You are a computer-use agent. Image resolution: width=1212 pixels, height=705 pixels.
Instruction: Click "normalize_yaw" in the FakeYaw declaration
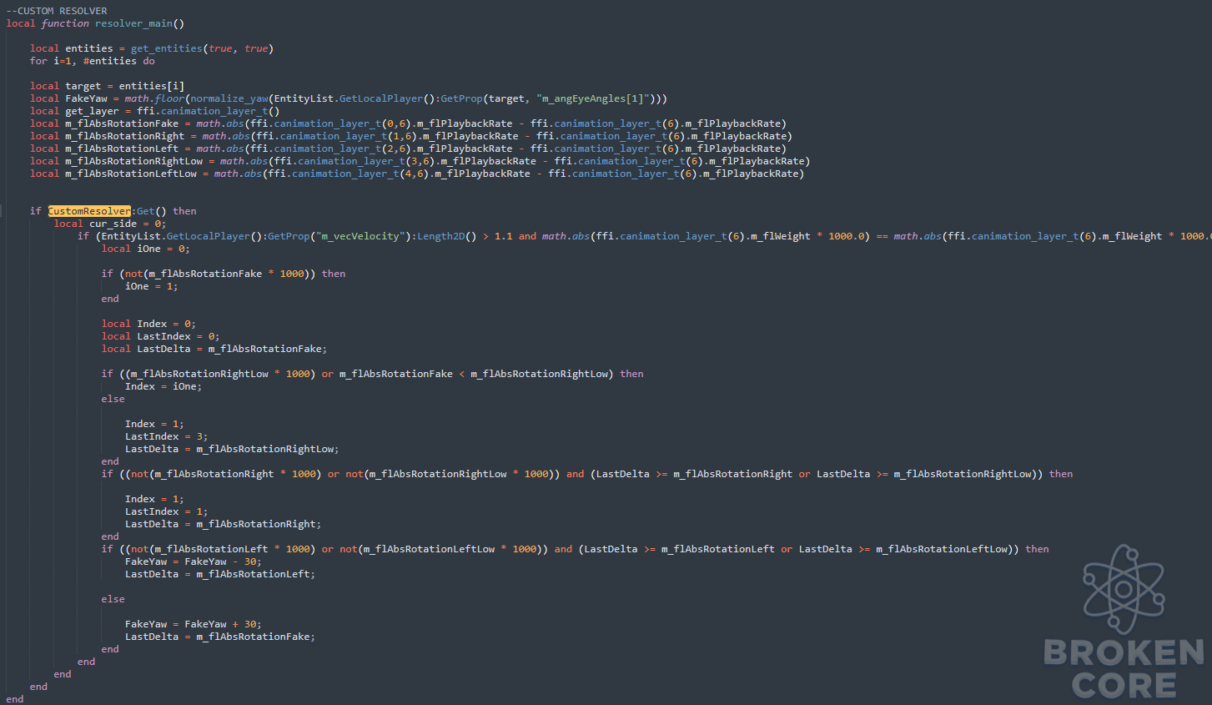click(x=229, y=98)
